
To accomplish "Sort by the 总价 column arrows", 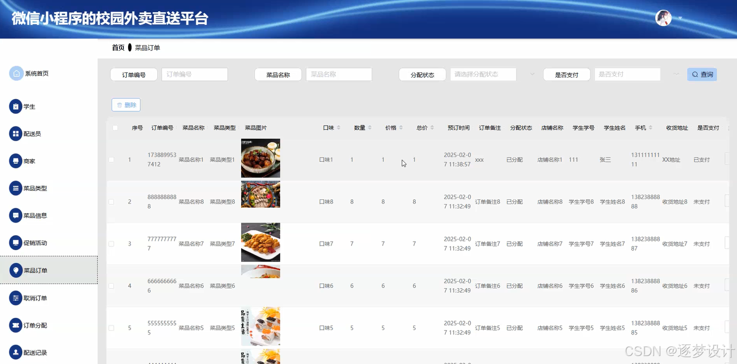I will pos(432,128).
